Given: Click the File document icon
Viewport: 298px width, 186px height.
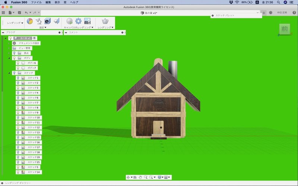Looking at the screenshot, I should click(x=10, y=13).
